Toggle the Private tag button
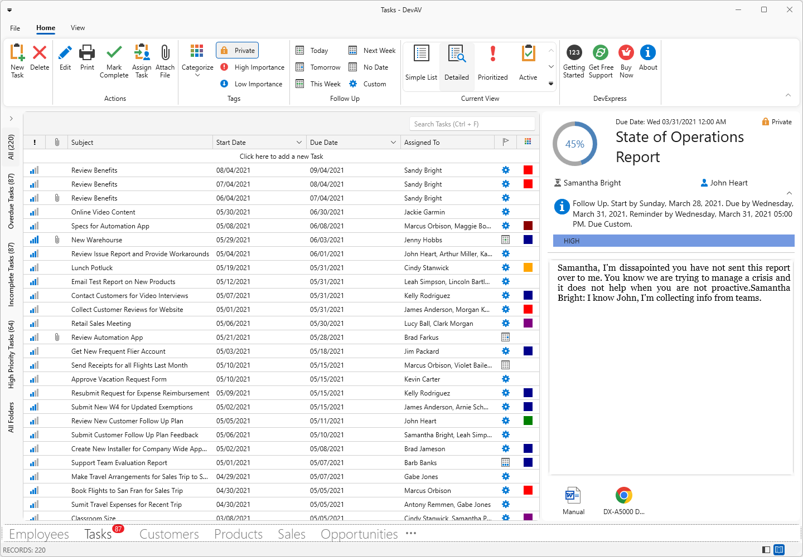Image resolution: width=803 pixels, height=557 pixels. click(x=238, y=51)
